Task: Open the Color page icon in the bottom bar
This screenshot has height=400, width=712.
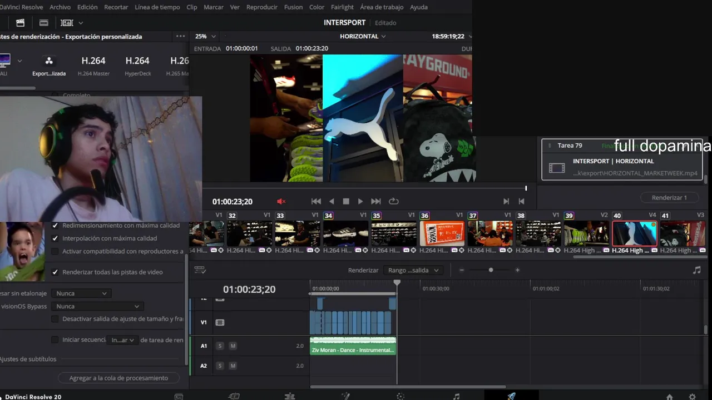Action: pos(400,396)
